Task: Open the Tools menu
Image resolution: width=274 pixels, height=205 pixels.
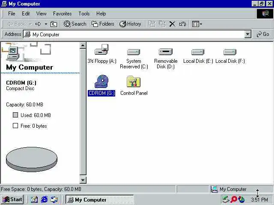Action: tap(84, 14)
